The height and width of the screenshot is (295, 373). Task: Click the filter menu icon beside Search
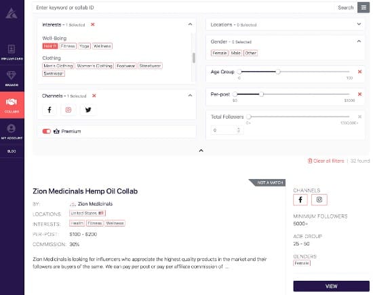pos(364,7)
